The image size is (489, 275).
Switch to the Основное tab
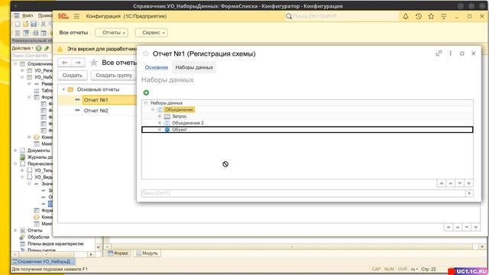click(x=156, y=67)
